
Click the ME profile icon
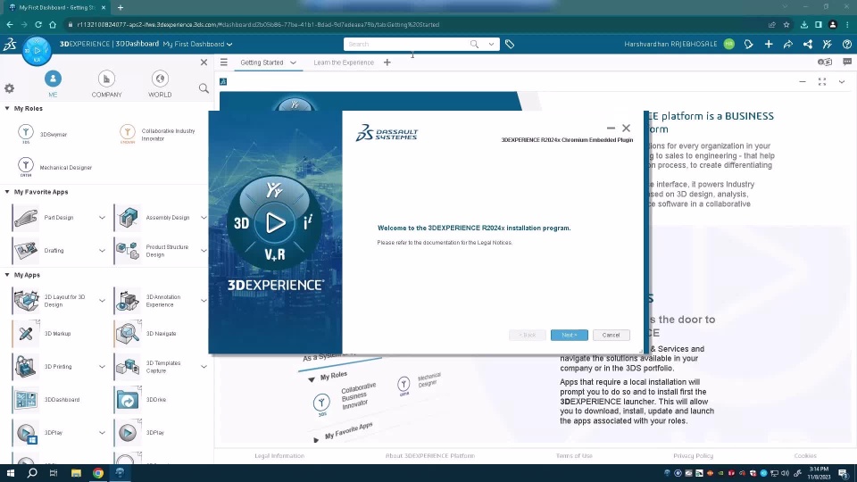click(53, 79)
